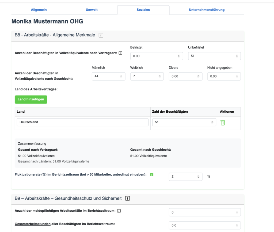
Task: Open the Unternehmensführung tab
Action: coord(207,9)
